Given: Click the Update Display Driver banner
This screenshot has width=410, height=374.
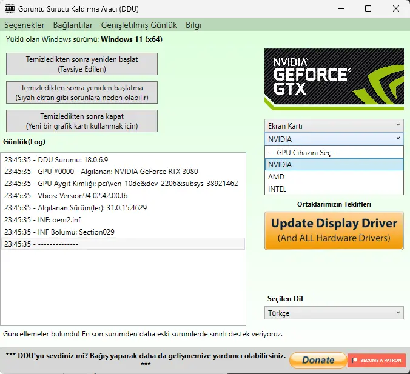Looking at the screenshot, I should tap(334, 231).
